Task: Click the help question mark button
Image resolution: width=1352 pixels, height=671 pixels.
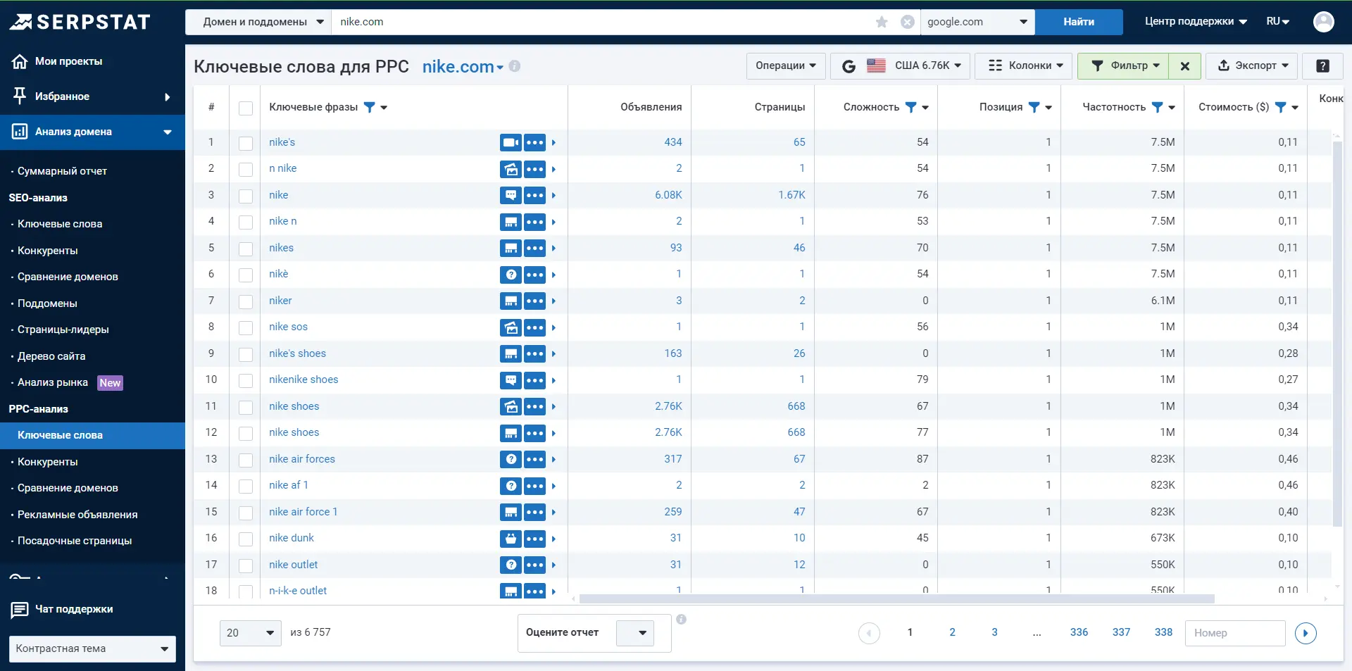Action: click(1322, 65)
